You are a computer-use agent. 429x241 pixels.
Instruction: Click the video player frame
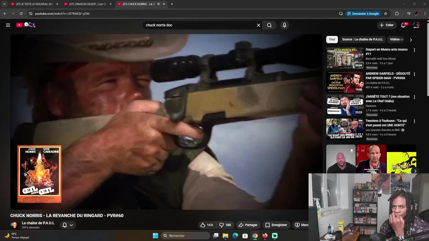coord(166,122)
